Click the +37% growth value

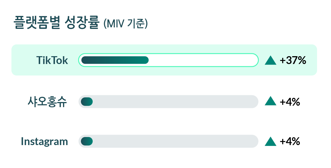[x=293, y=60]
